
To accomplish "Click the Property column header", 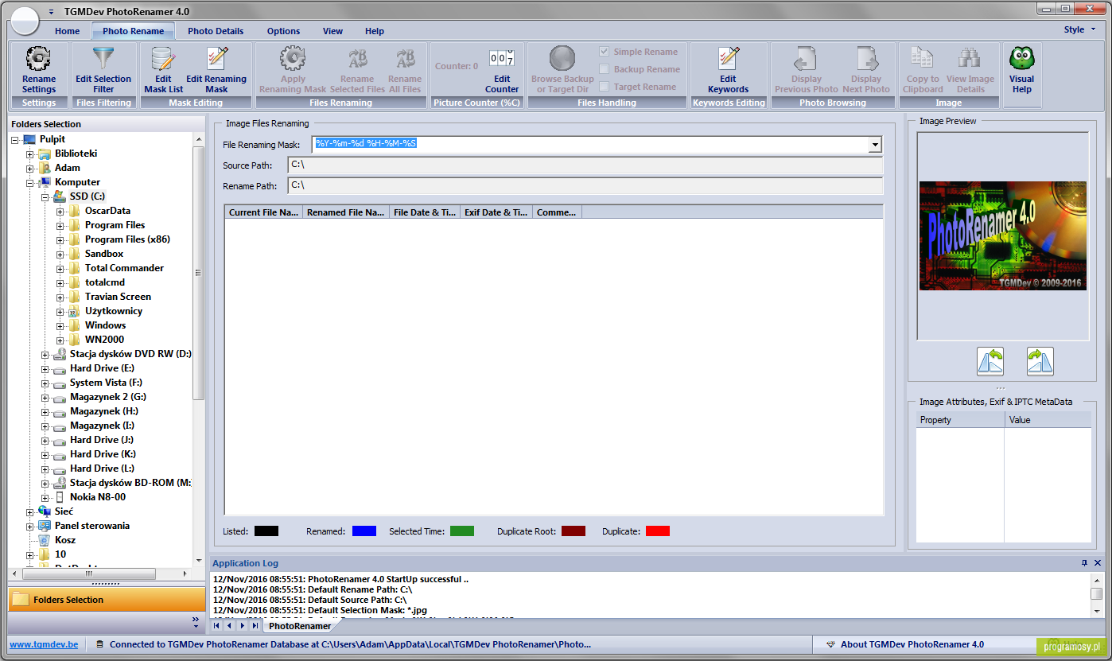I will [x=960, y=420].
